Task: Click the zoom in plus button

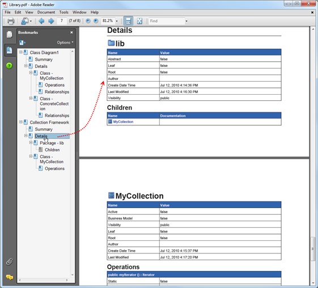Action: (96, 21)
